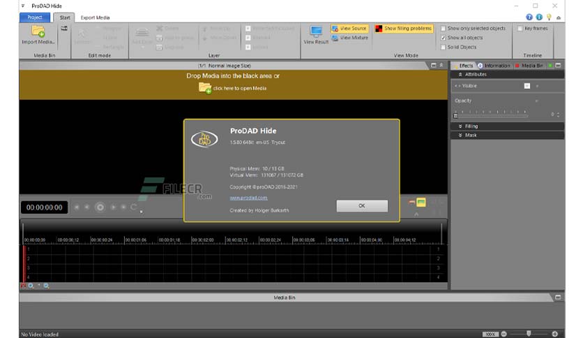Open the Export Media tab
The height and width of the screenshot is (338, 583).
pyautogui.click(x=95, y=17)
